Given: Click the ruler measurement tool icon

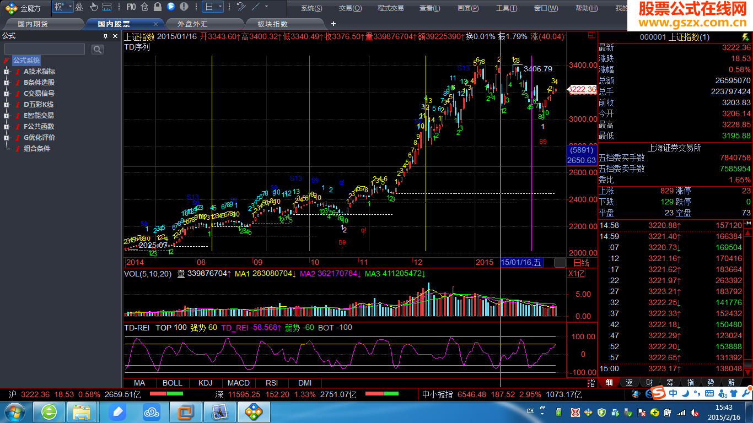Looking at the screenshot, I should tap(107, 7).
